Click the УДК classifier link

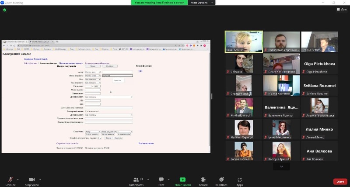tap(140, 71)
